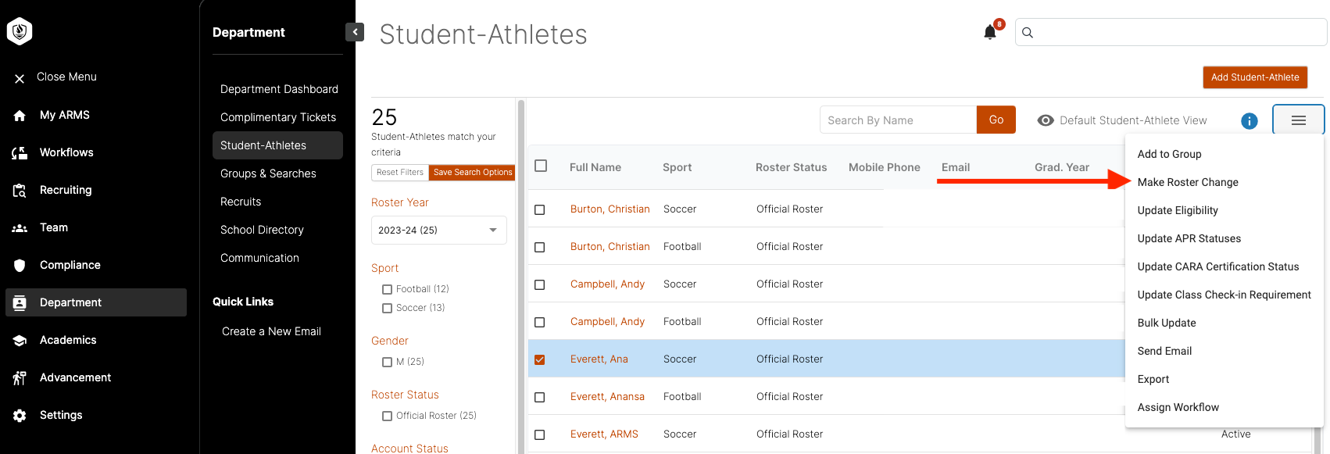Click the Go search button
This screenshot has width=1330, height=454.
point(996,120)
